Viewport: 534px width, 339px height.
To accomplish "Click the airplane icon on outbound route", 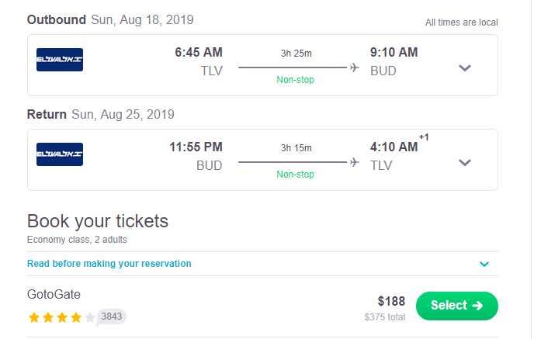I will click(x=355, y=67).
